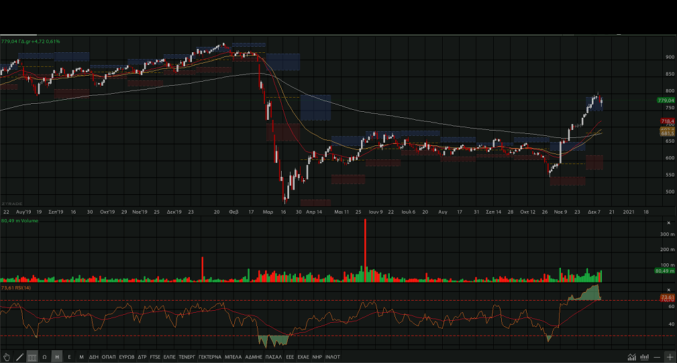Zoom in with the plus icon
677x363 pixels.
click(x=670, y=357)
